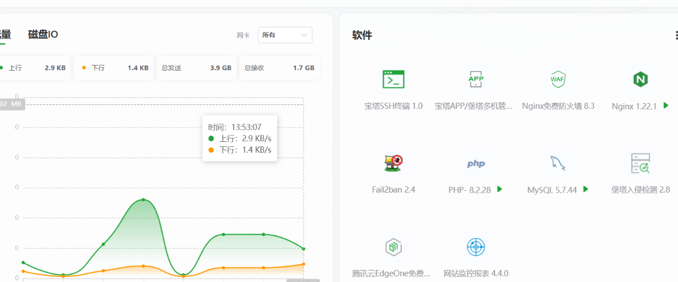Click the PHP- 8.2.28 label
This screenshot has height=282, width=678.
click(x=470, y=190)
